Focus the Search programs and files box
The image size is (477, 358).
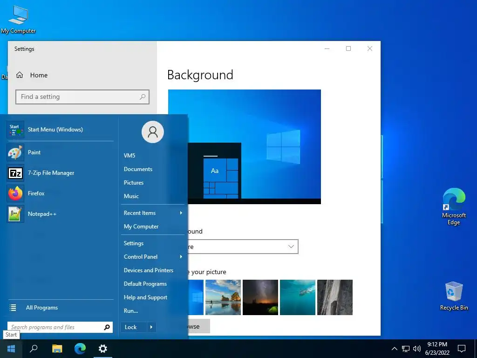(60, 327)
